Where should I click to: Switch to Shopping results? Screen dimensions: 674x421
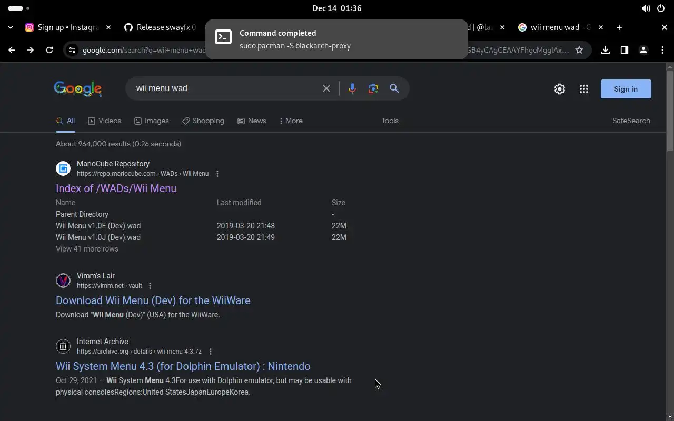tap(203, 121)
